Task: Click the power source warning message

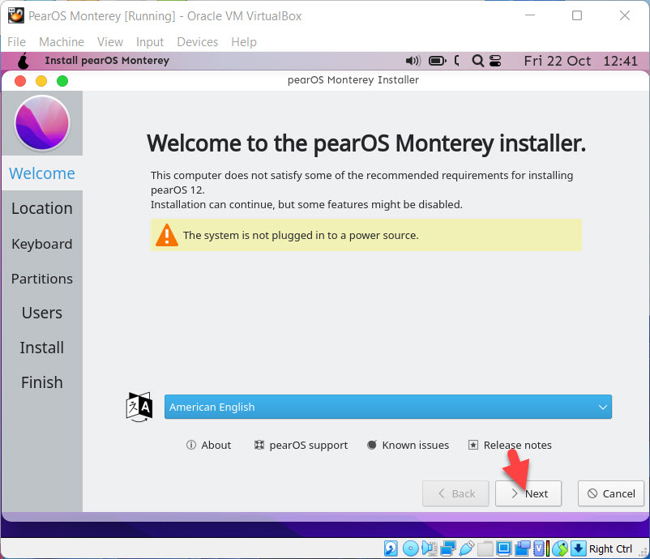Action: (x=366, y=235)
